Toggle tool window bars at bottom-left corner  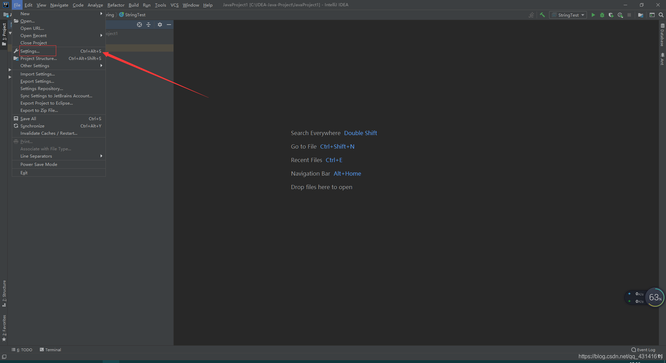[x=4, y=356]
